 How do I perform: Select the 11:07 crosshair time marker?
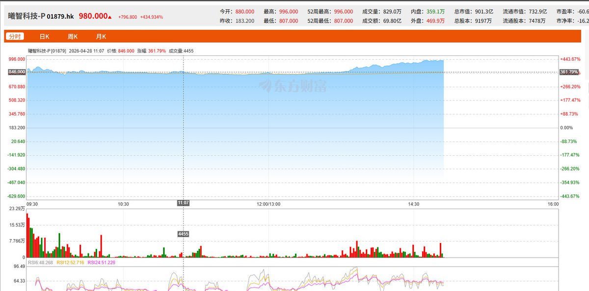pyautogui.click(x=183, y=203)
